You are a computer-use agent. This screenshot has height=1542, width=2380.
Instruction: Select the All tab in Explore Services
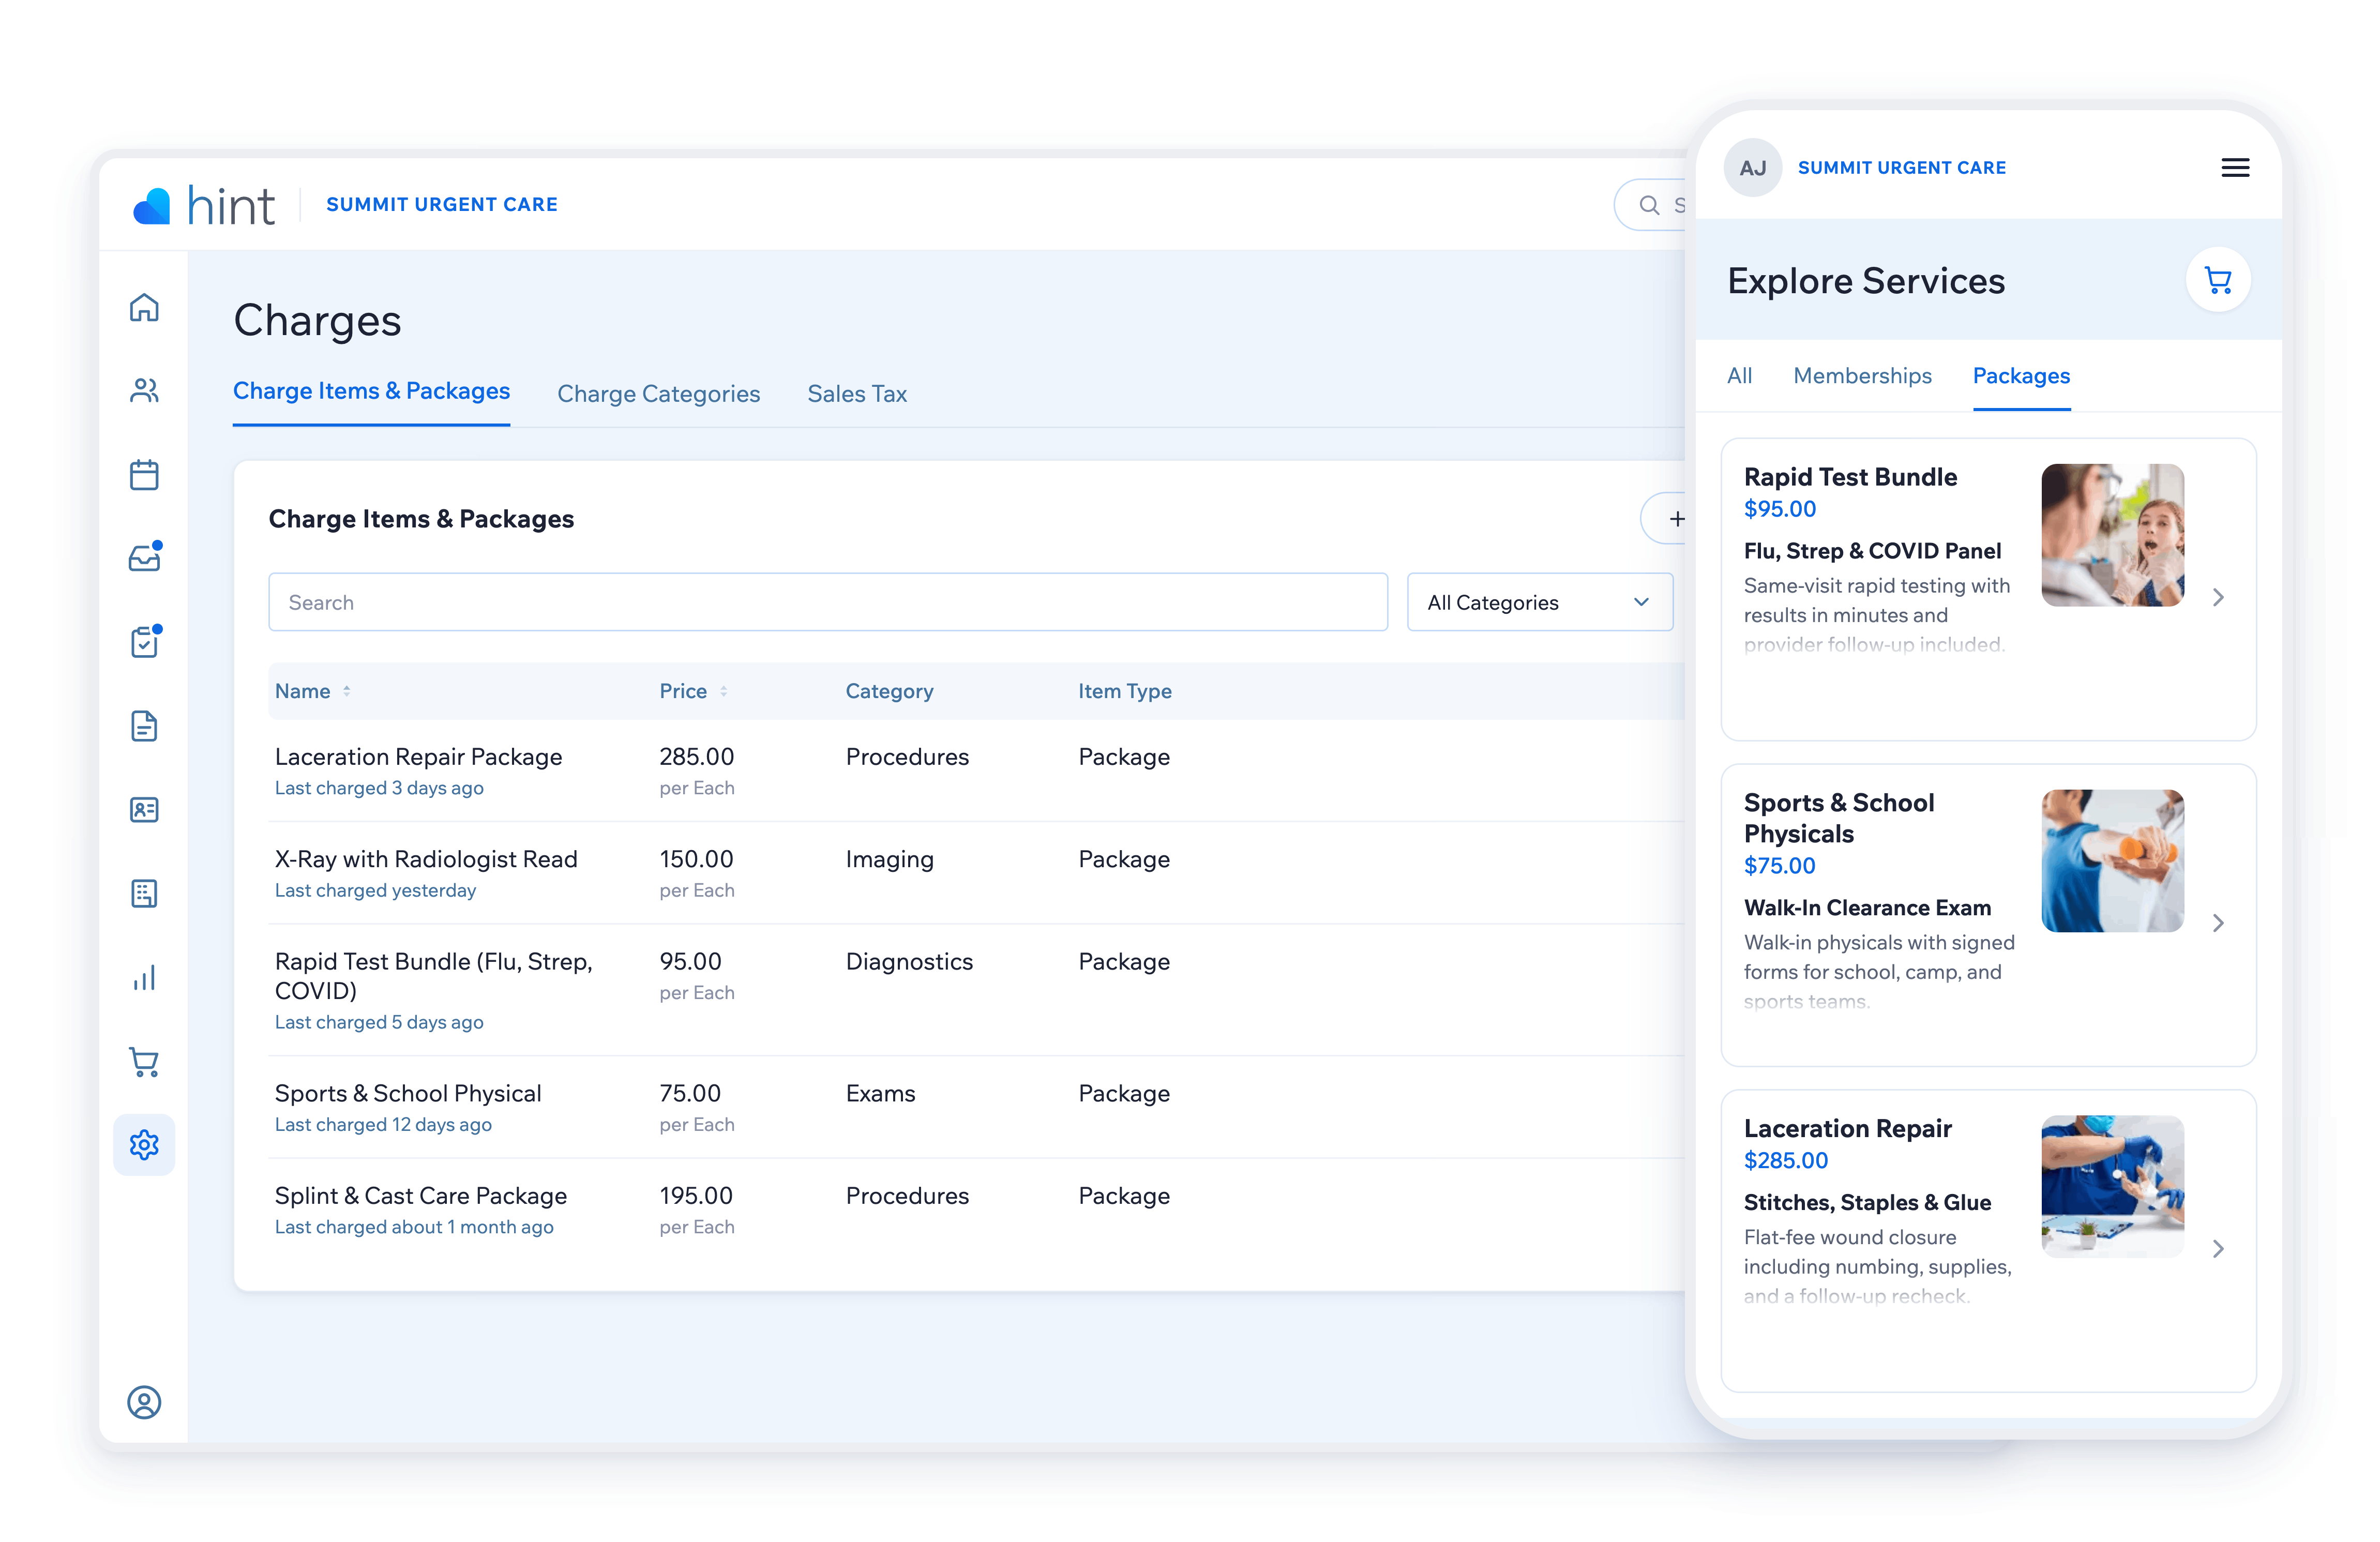tap(1739, 376)
